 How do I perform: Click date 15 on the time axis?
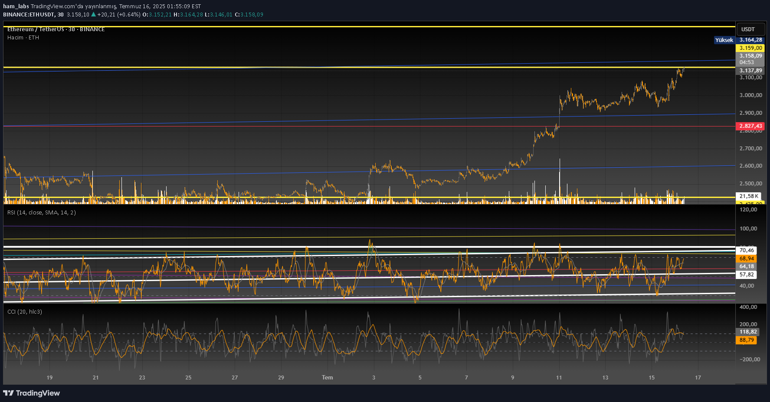tap(652, 378)
